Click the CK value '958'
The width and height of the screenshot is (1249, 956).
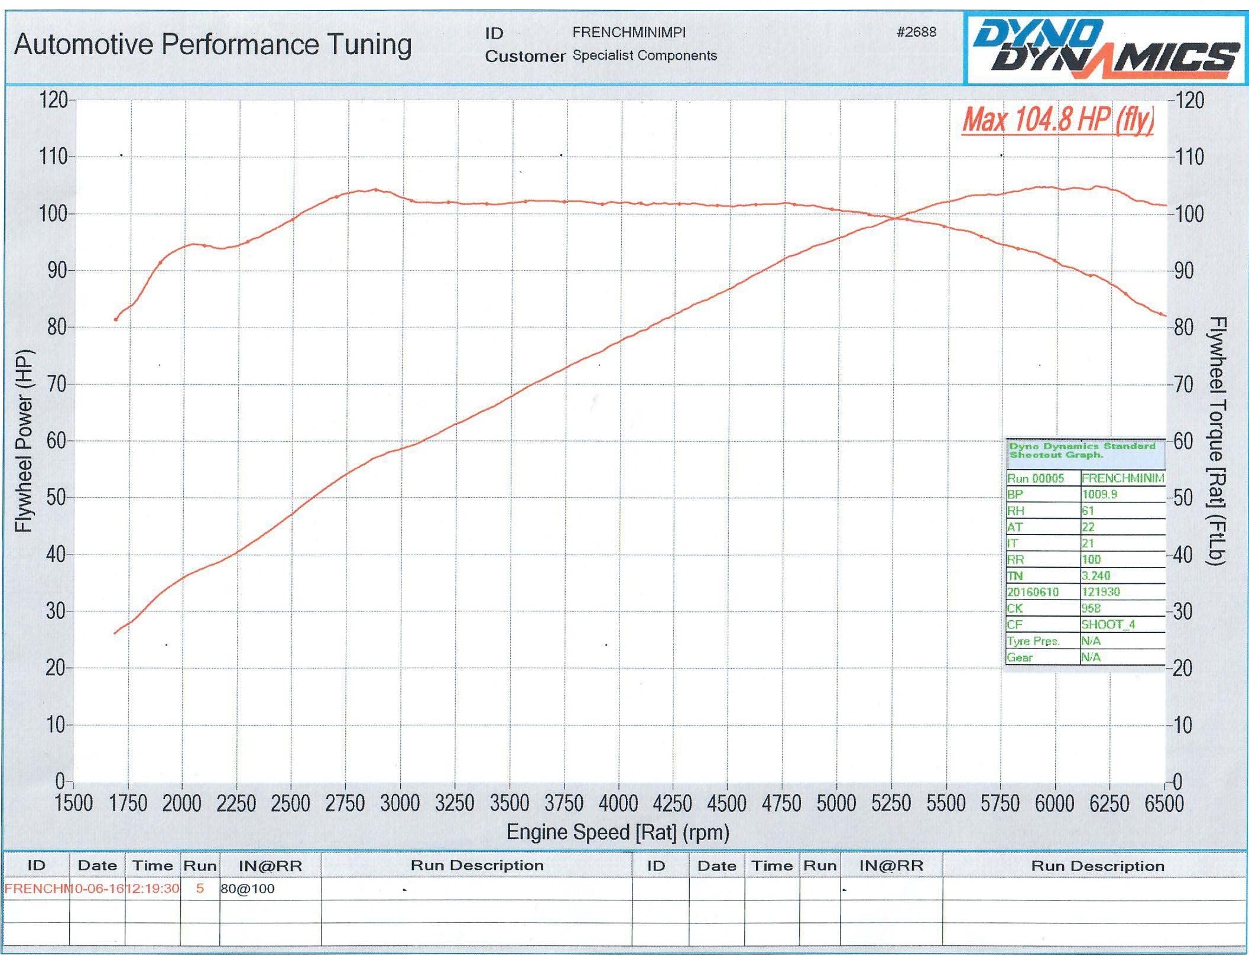1091,608
